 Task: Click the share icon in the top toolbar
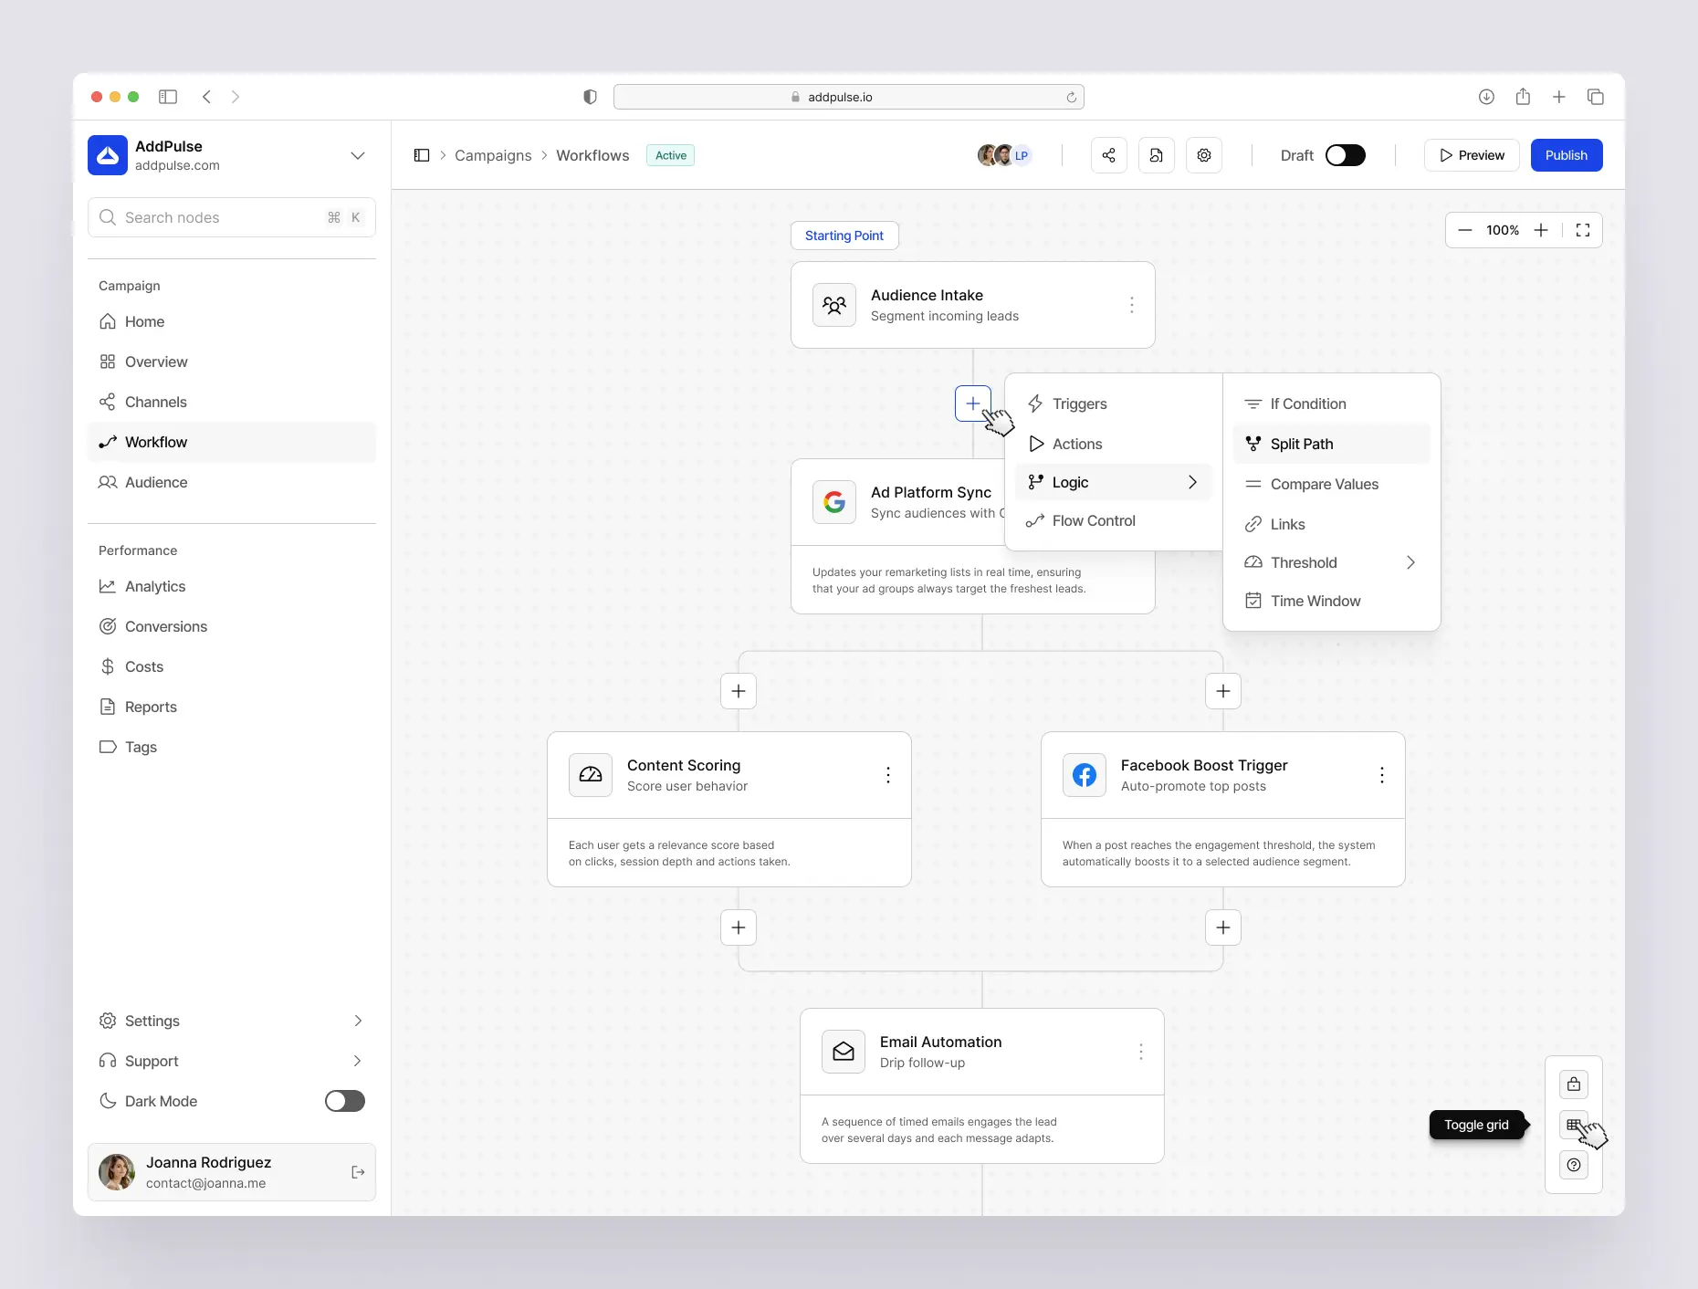click(1108, 155)
